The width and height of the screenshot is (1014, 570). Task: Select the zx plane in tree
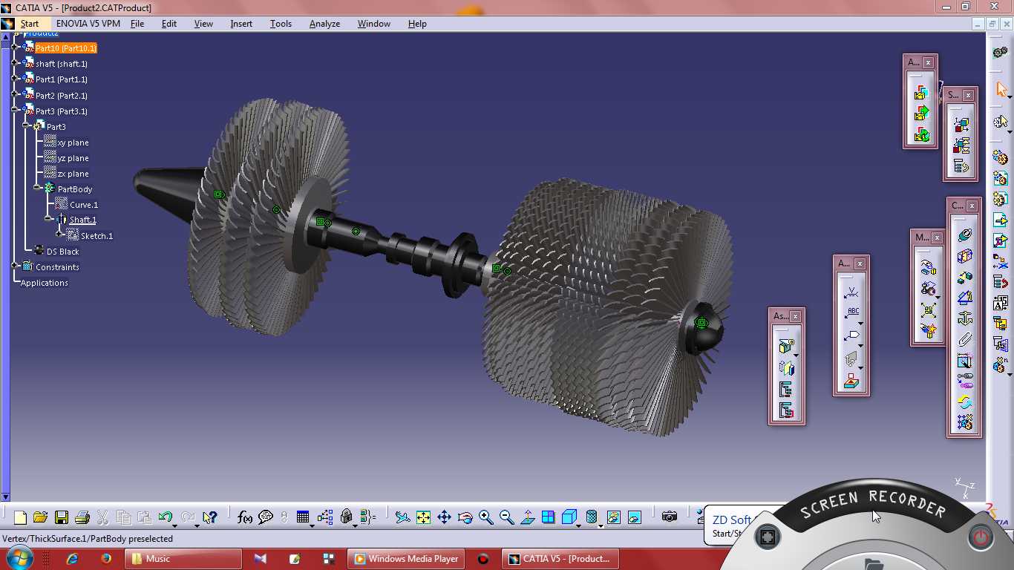(73, 174)
